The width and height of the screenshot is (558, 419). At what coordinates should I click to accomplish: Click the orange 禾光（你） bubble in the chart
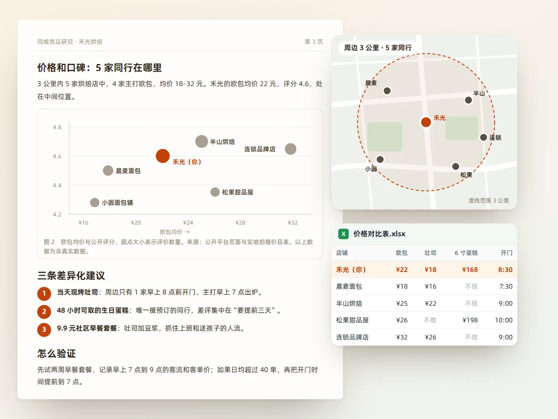click(163, 156)
